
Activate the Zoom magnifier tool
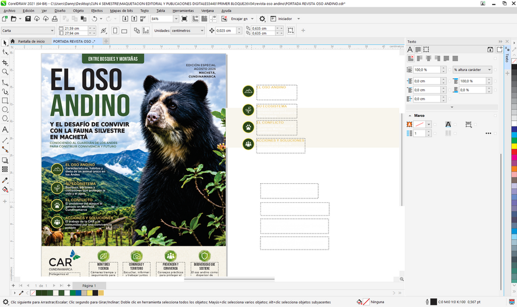click(5, 72)
